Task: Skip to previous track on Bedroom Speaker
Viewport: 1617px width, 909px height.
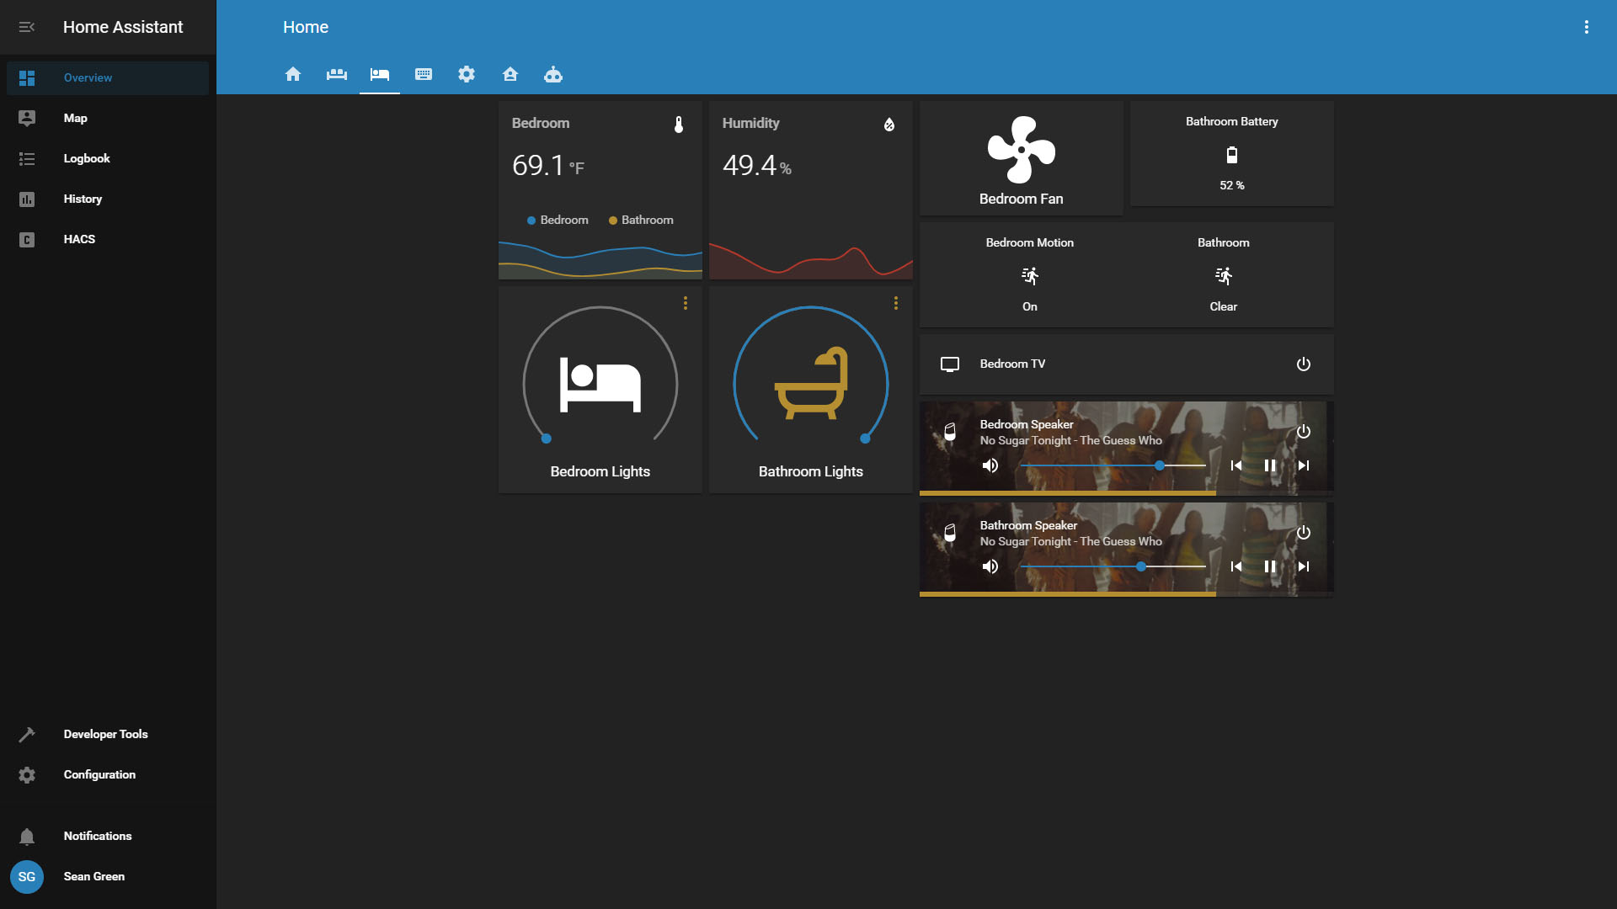Action: pos(1236,465)
